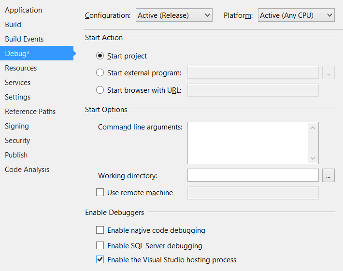Select the Start project radio button
The width and height of the screenshot is (343, 271).
(100, 56)
